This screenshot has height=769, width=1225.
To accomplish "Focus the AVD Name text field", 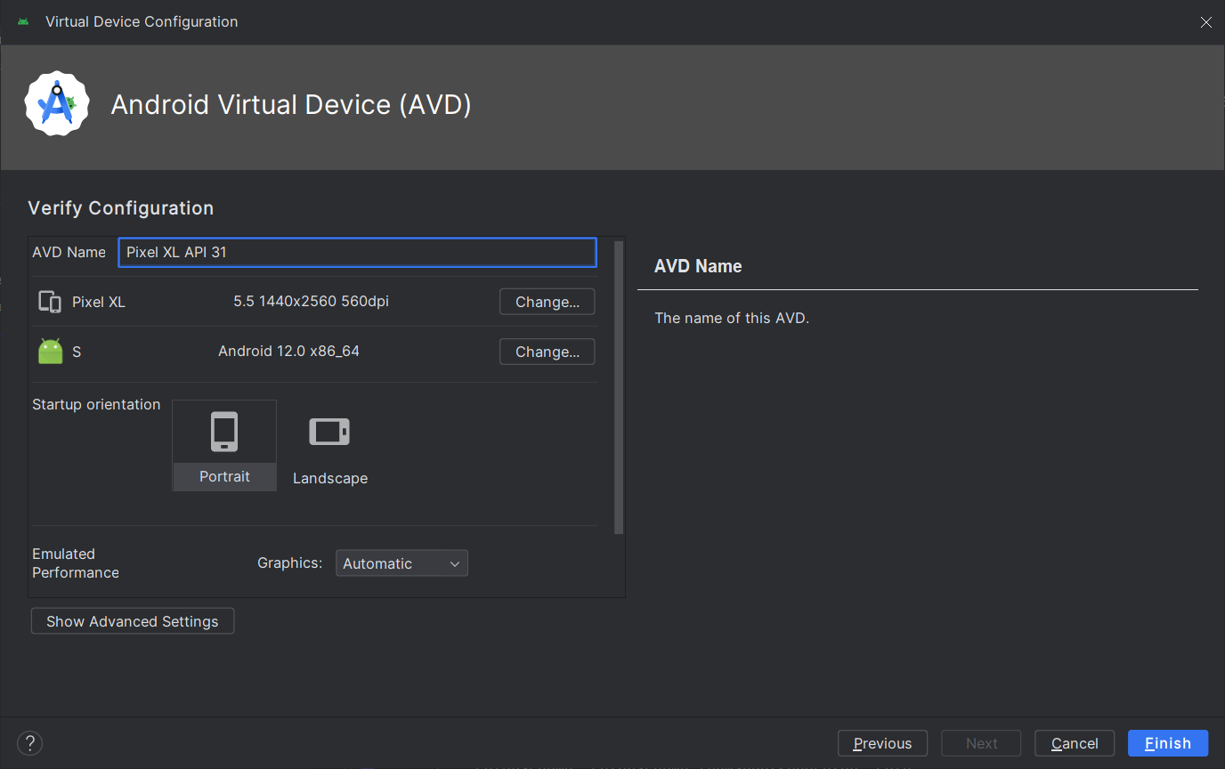I will (357, 252).
